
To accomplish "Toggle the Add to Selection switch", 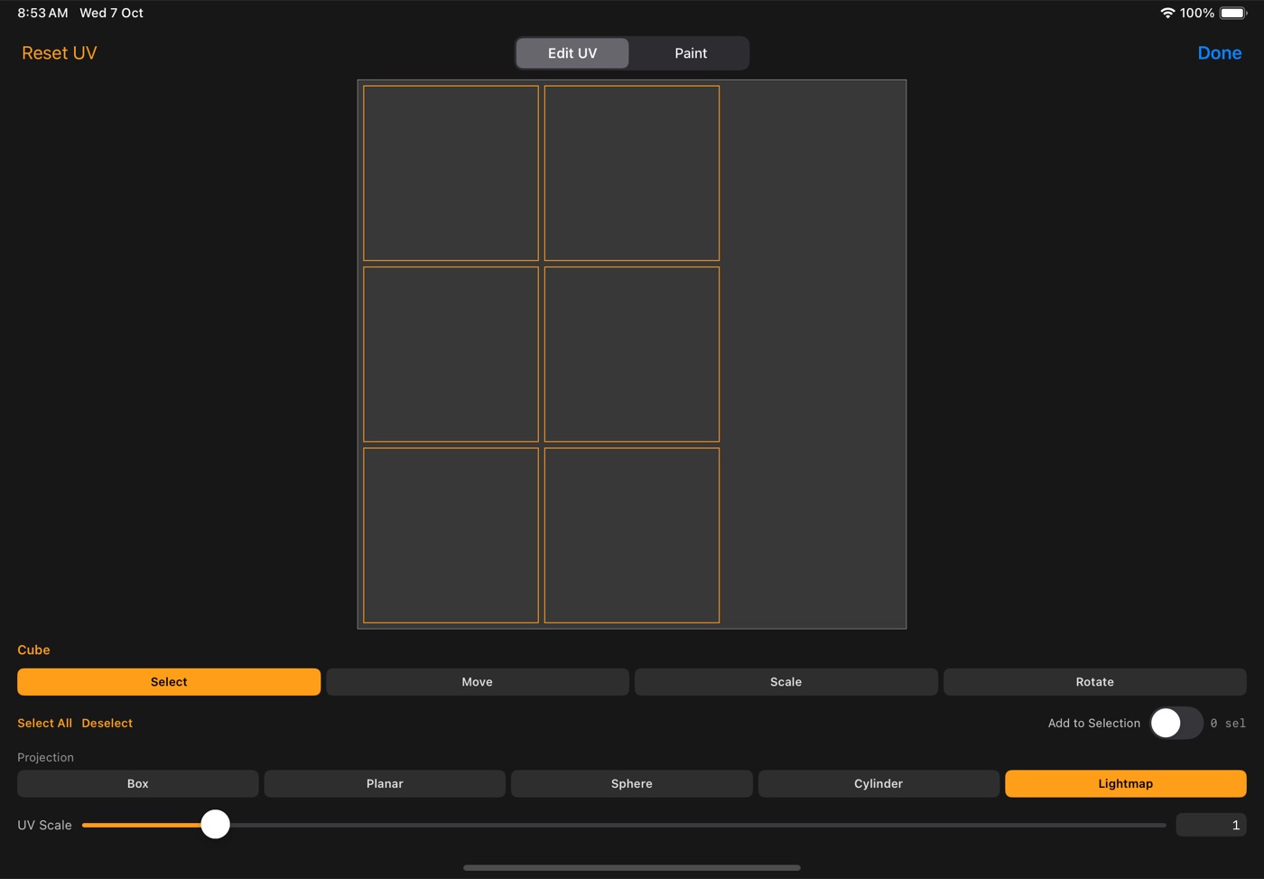I will 1176,723.
